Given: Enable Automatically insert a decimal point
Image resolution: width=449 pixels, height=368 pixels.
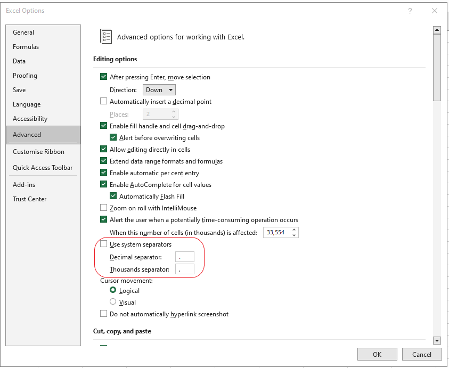Looking at the screenshot, I should [103, 101].
